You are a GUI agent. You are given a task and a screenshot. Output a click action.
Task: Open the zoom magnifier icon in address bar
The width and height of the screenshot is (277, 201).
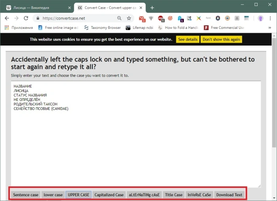pyautogui.click(x=119, y=18)
